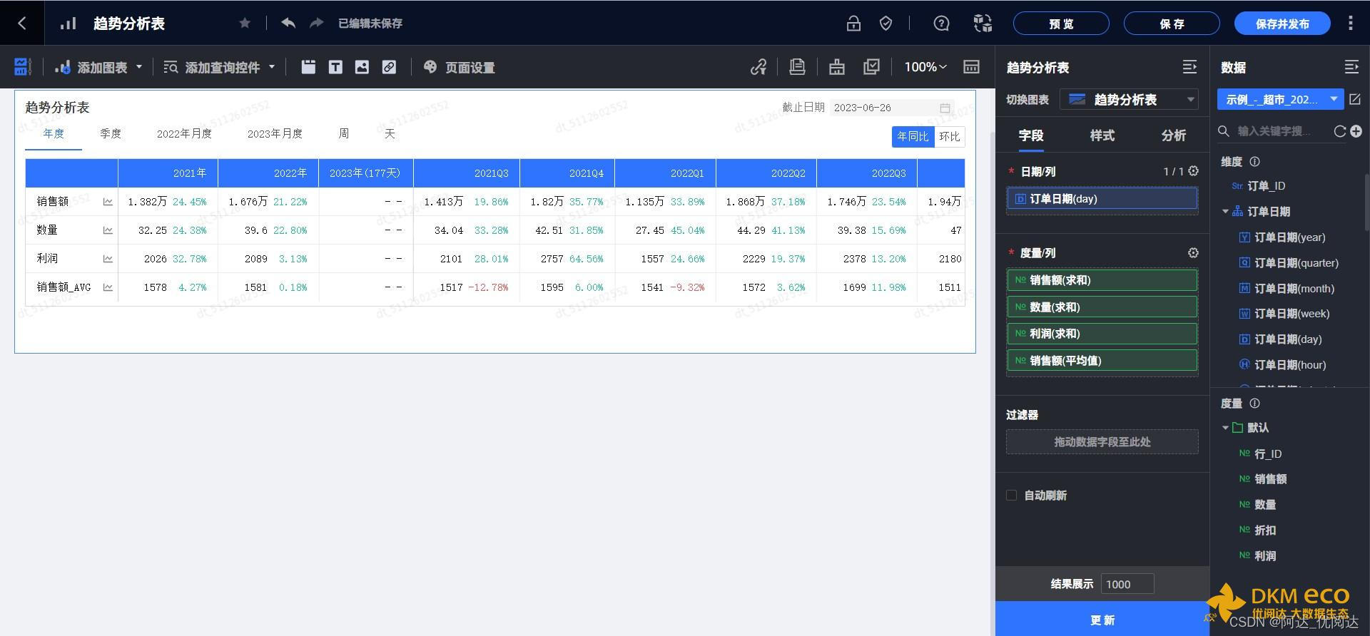Open the 添加查询控件 dropdown
This screenshot has height=636, width=1370.
[x=219, y=67]
